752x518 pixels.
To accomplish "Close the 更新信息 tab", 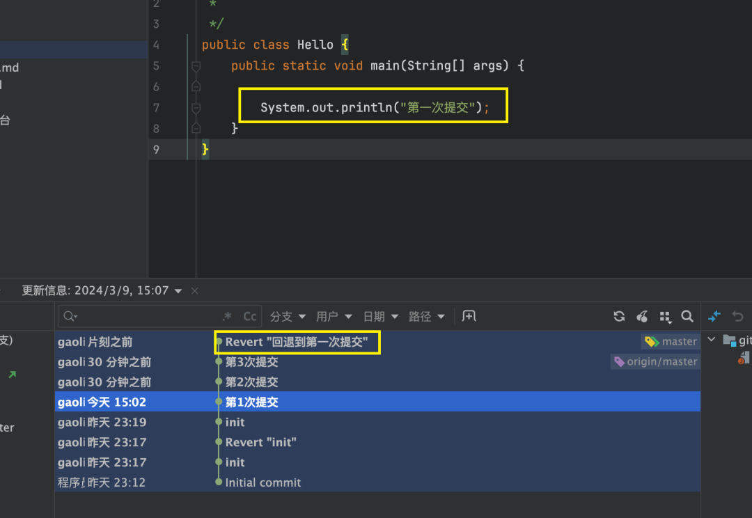I will (195, 291).
